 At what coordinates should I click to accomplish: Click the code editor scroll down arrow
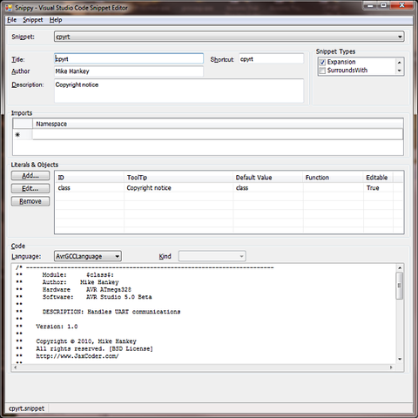(400, 360)
